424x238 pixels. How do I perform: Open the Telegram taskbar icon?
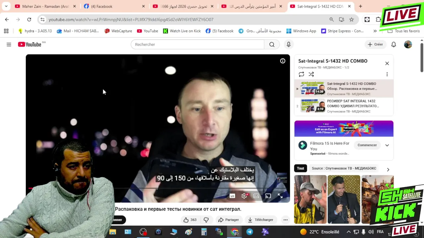pyautogui.click(x=249, y=232)
